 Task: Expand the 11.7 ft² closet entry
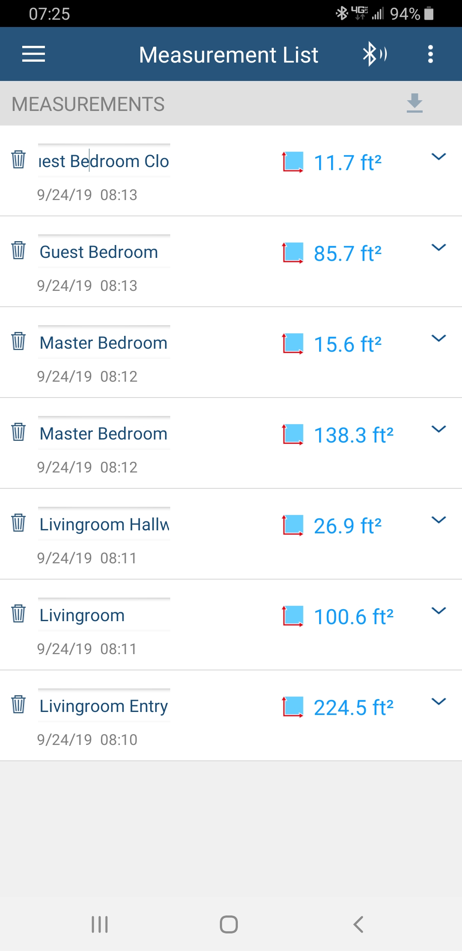[438, 157]
